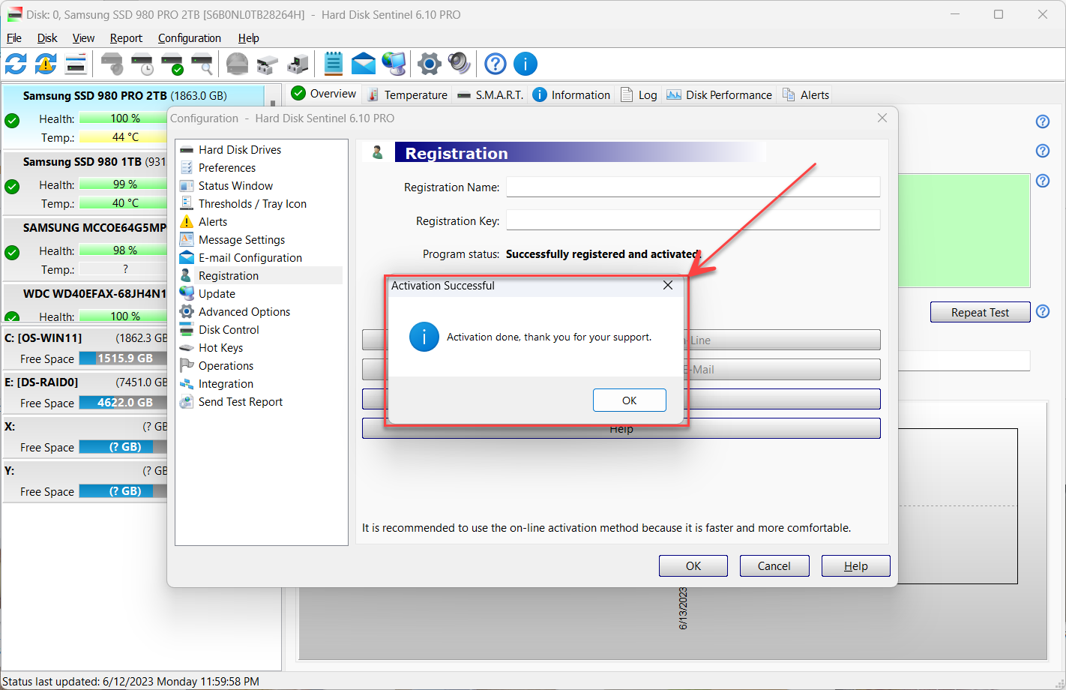Cancel the Configuration dialog
The height and width of the screenshot is (690, 1066).
pos(774,566)
